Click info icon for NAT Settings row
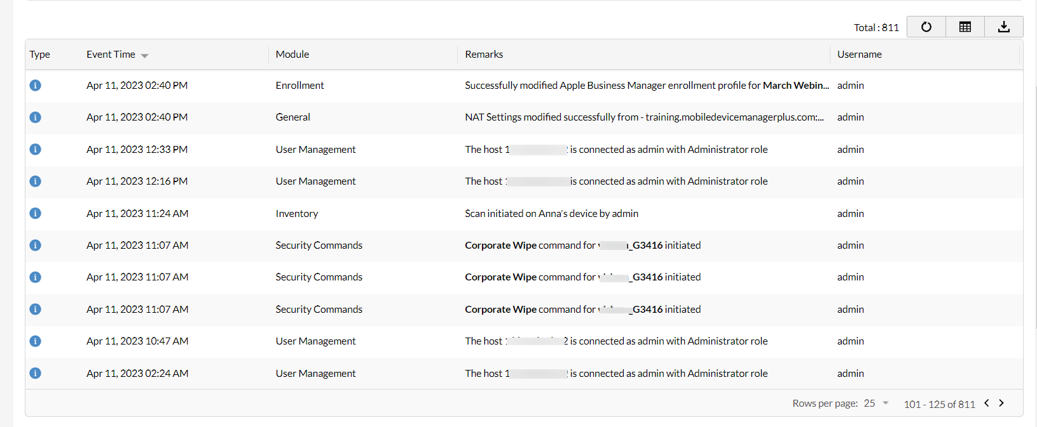The height and width of the screenshot is (427, 1037). pos(36,117)
